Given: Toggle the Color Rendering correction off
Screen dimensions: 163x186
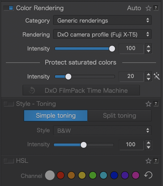Looking at the screenshot, I should pos(9,8).
